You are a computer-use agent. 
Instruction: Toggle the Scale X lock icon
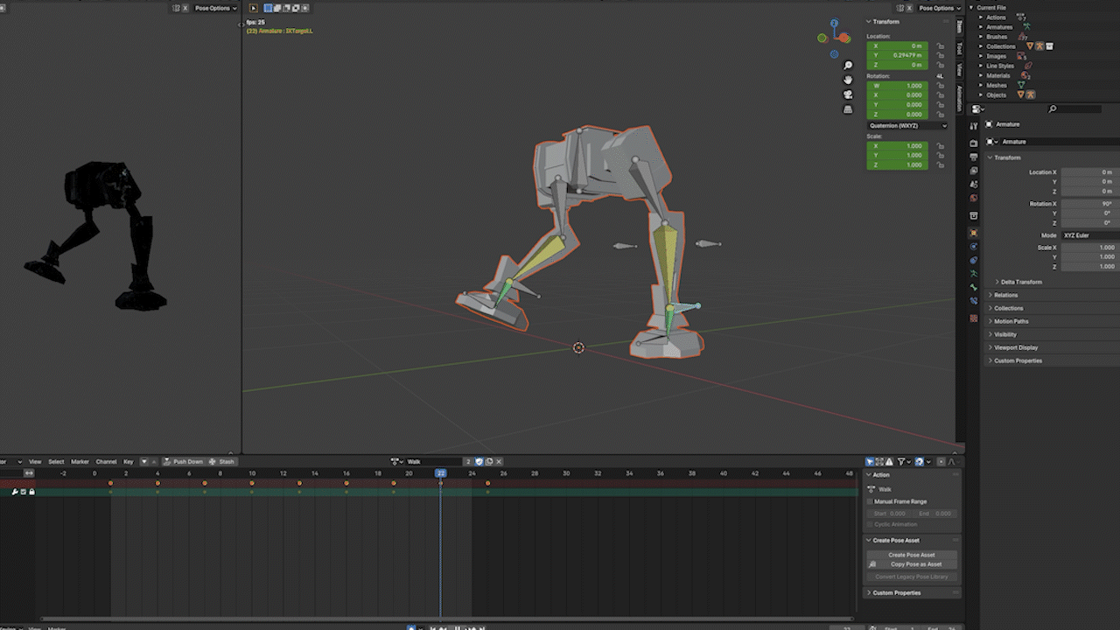[x=941, y=146]
